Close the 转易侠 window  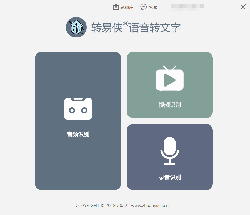click(x=243, y=7)
